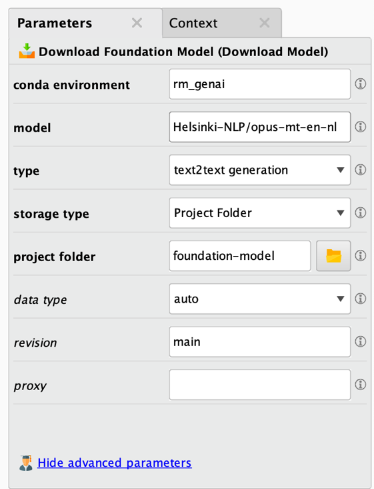This screenshot has height=489, width=374.
Task: Close the Context tab
Action: 265,23
